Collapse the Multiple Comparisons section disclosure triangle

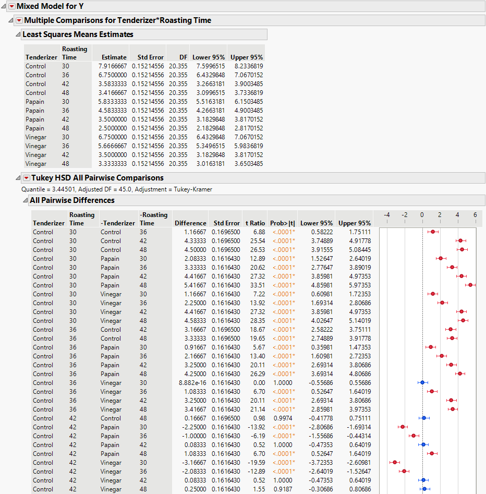click(11, 20)
